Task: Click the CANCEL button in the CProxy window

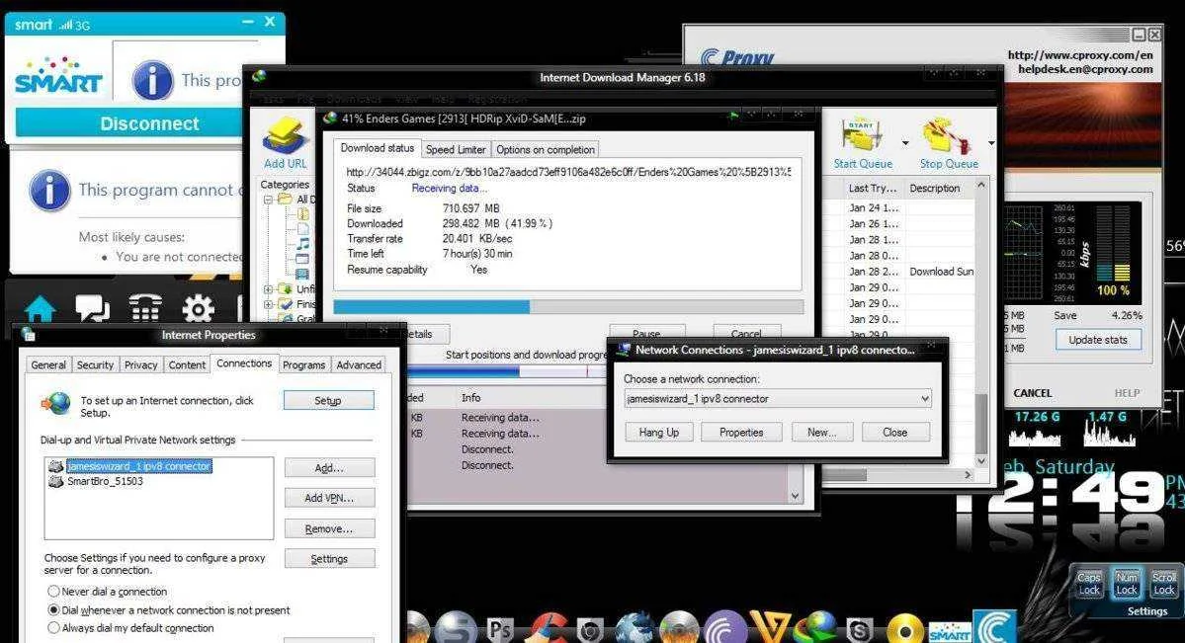Action: [x=1033, y=393]
